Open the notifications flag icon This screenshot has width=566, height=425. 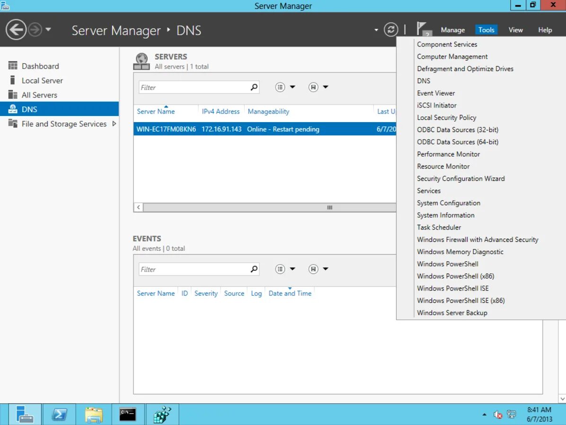423,29
